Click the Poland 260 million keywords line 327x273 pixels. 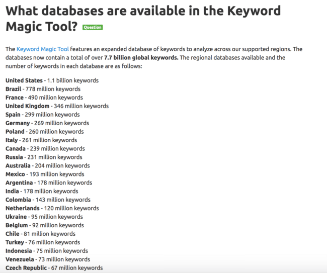point(45,132)
